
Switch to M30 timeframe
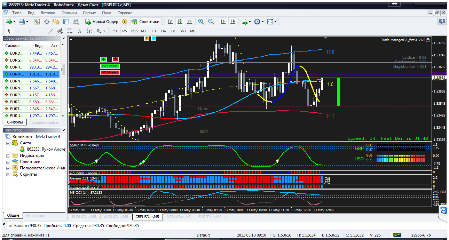(144, 31)
